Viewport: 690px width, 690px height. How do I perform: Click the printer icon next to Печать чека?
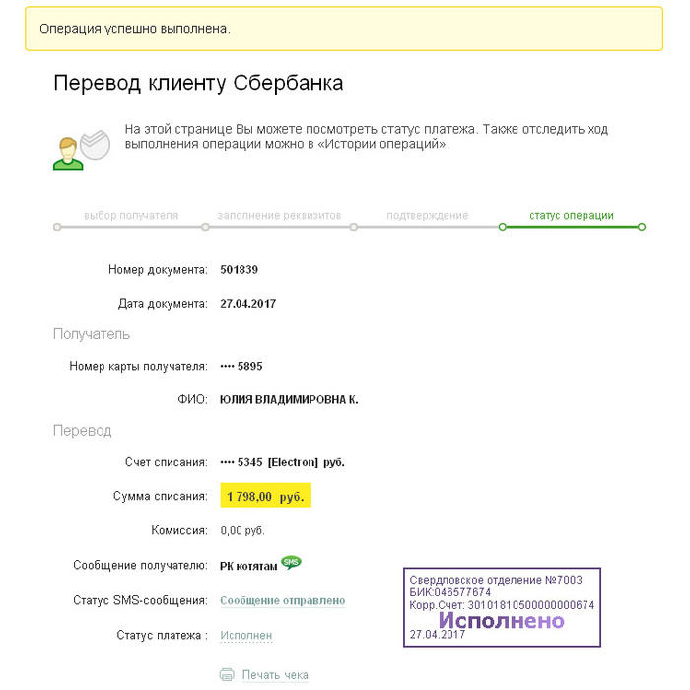227,675
